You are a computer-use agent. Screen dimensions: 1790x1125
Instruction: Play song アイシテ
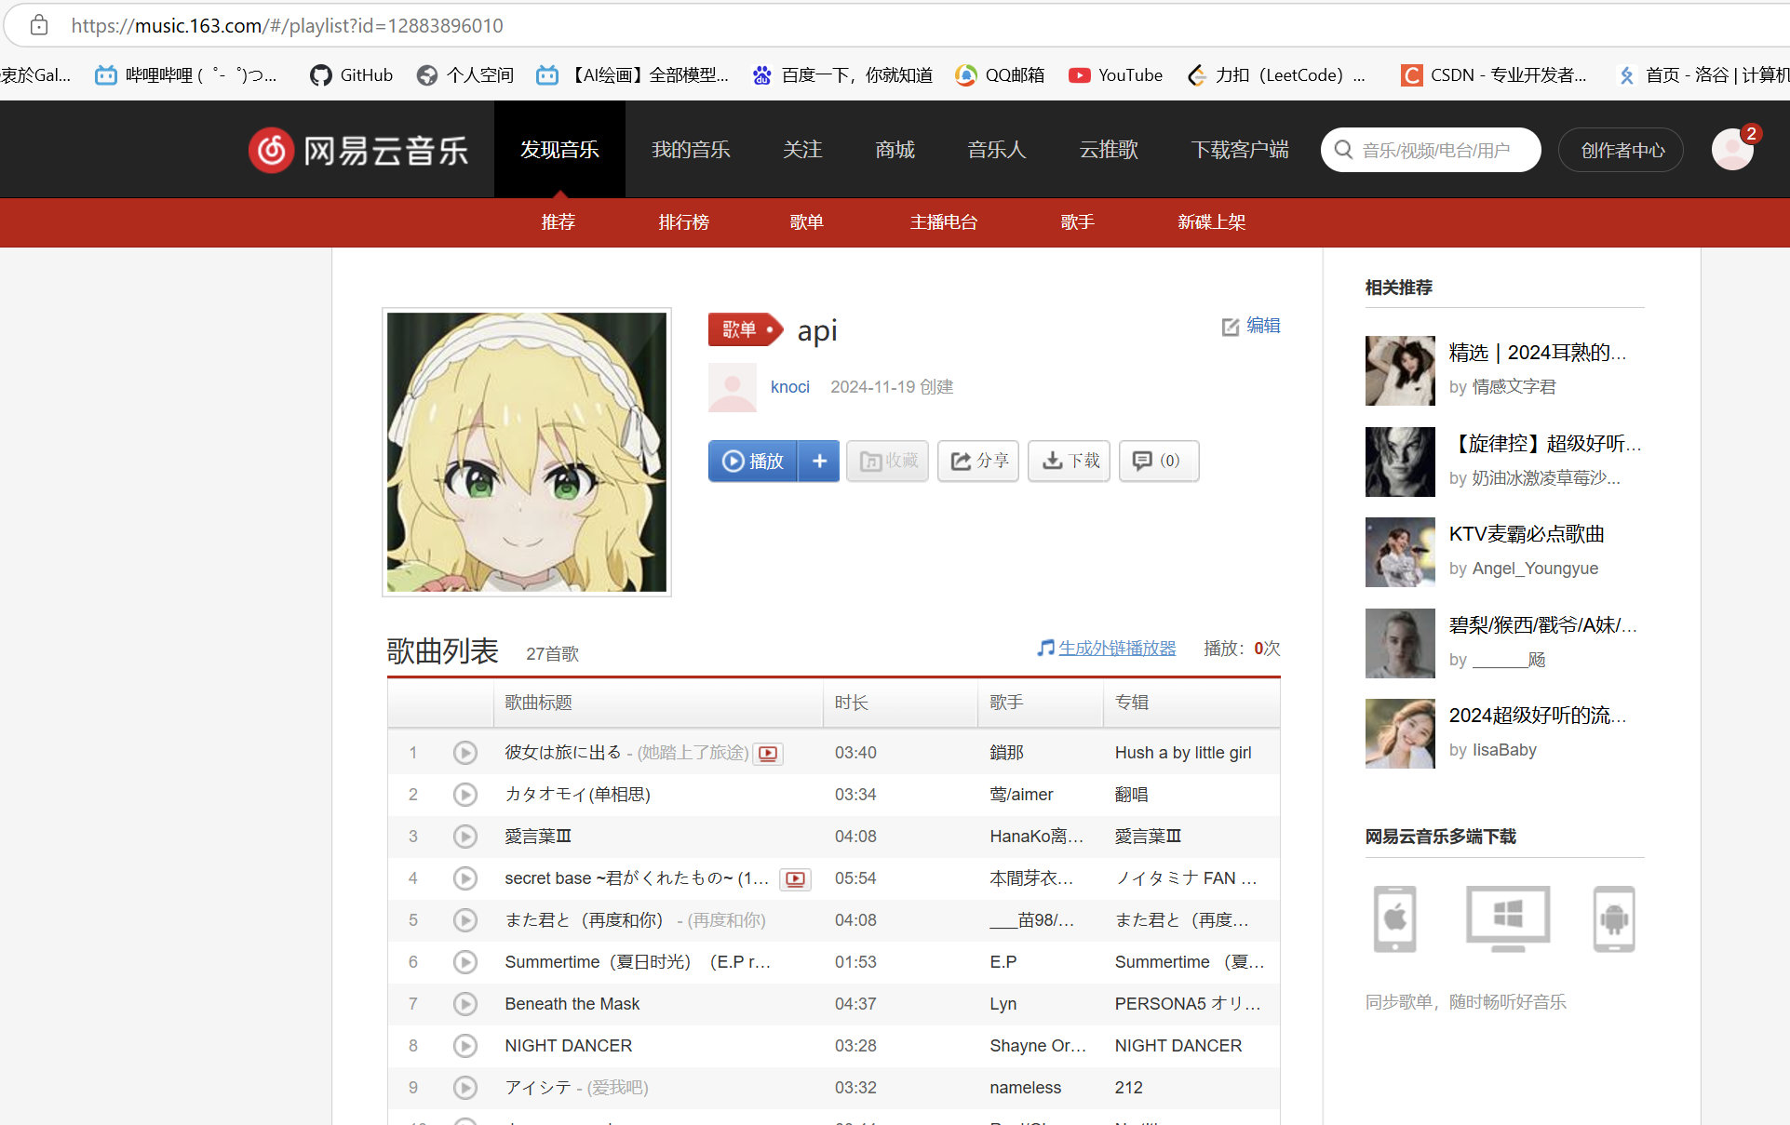[x=465, y=1088]
